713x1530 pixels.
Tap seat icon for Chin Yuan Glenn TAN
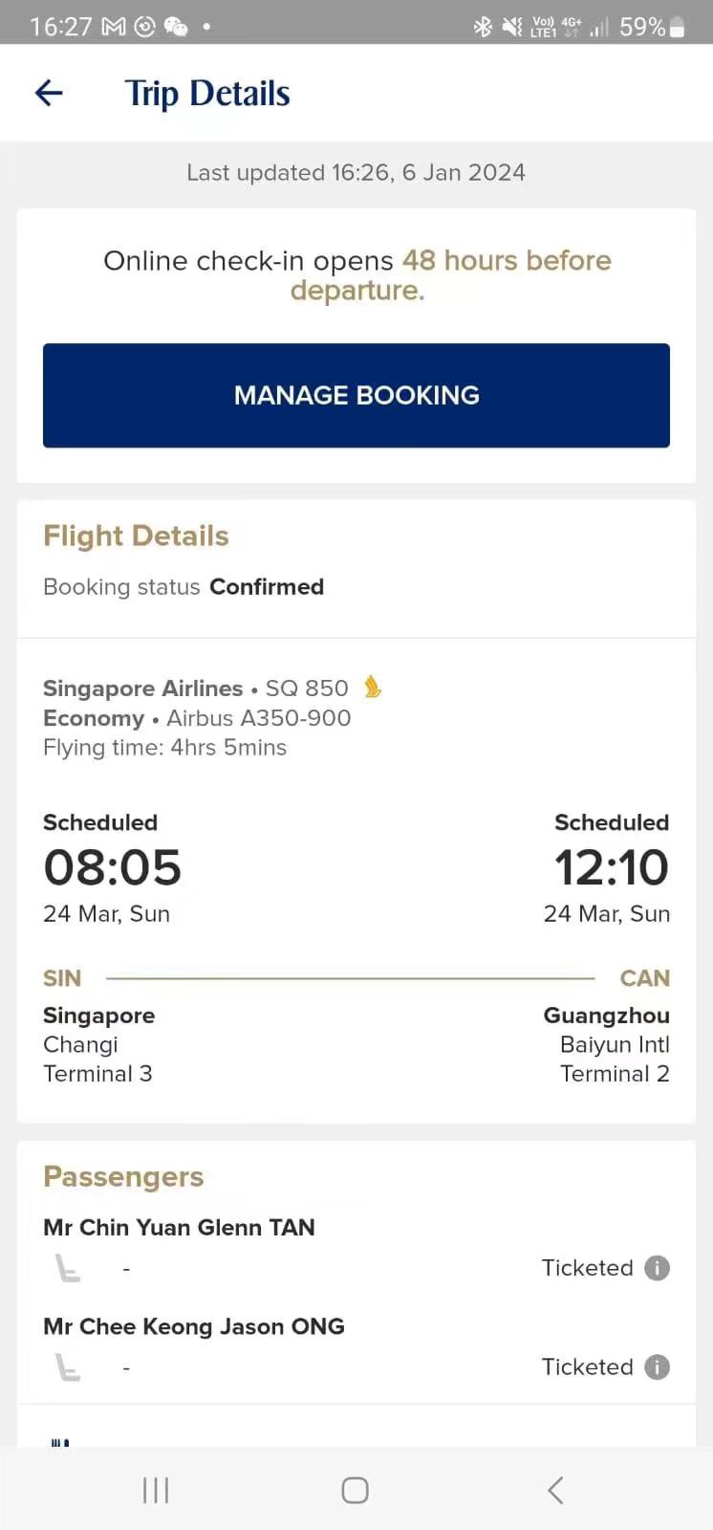(68, 1268)
